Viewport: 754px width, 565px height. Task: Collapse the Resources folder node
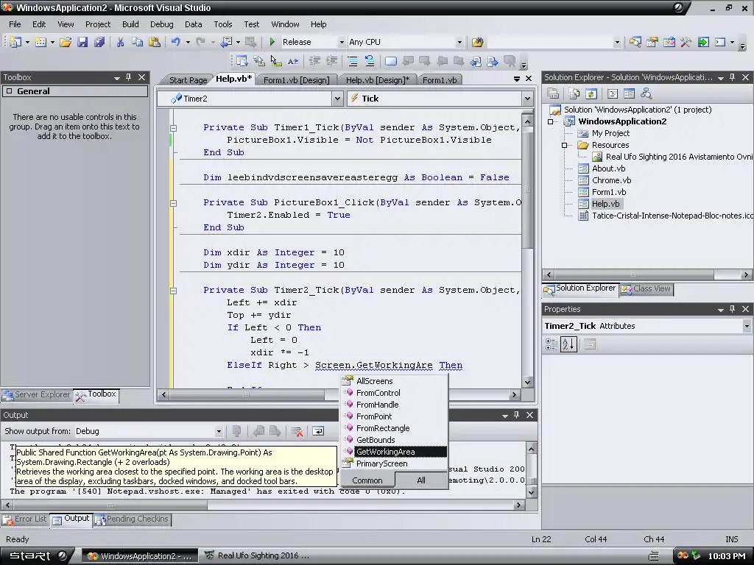(564, 145)
